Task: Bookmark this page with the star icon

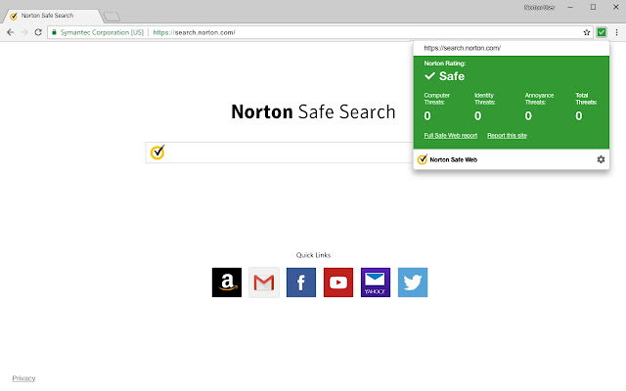Action: coord(587,32)
